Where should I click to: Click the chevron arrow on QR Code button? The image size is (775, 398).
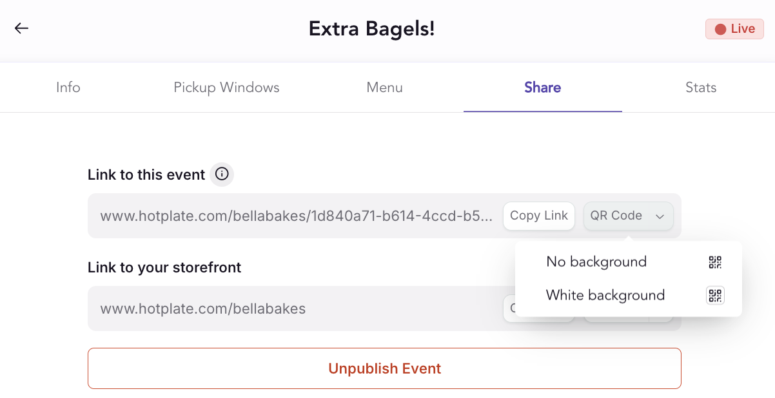660,216
